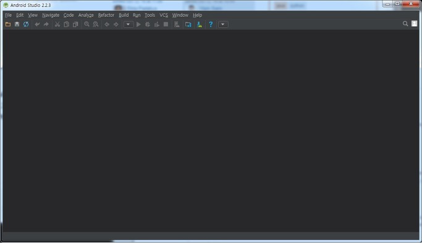Image resolution: width=422 pixels, height=243 pixels.
Task: Open the Navigate menu
Action: (51, 15)
